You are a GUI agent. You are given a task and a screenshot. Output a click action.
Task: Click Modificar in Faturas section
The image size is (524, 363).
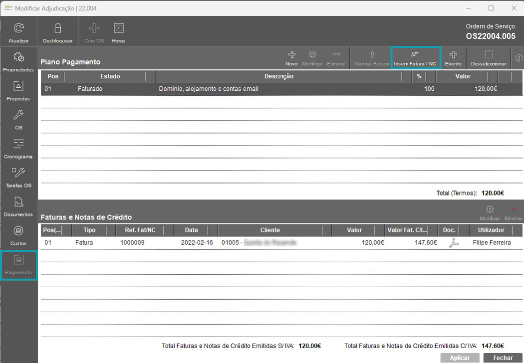coord(490,213)
